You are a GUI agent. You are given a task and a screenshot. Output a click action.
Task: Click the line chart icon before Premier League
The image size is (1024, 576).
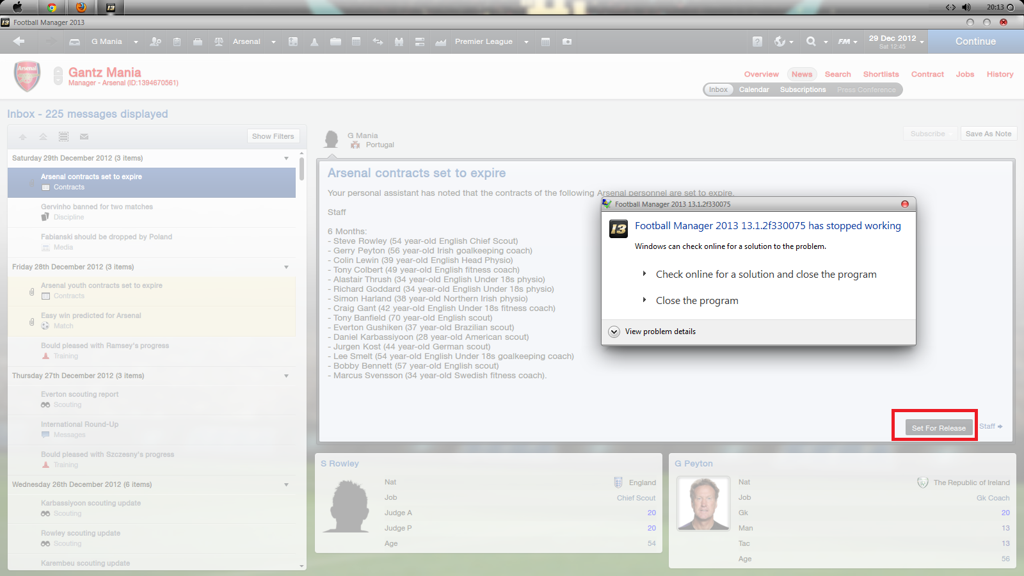440,42
